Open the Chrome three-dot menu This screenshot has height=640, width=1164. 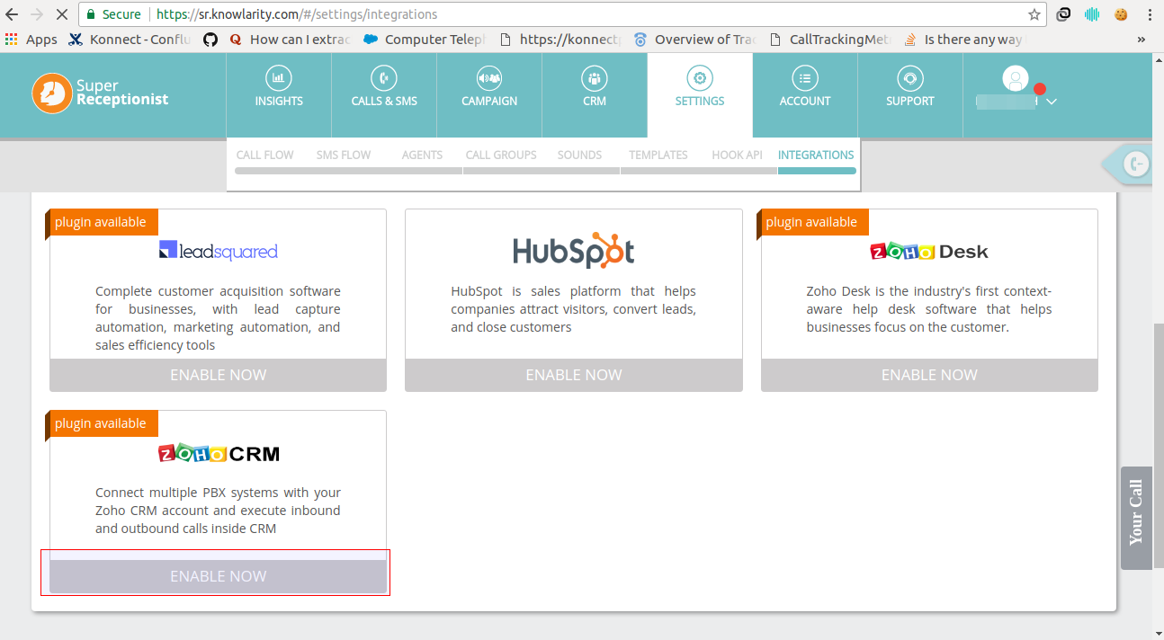click(1149, 14)
